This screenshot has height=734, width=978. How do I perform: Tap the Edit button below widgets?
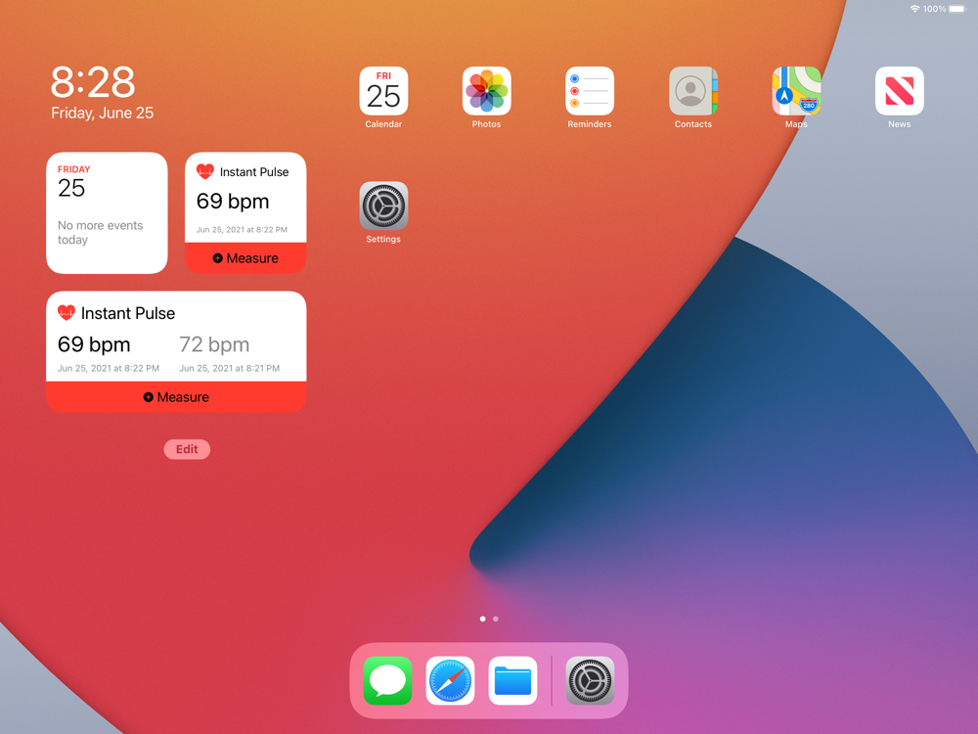point(187,449)
